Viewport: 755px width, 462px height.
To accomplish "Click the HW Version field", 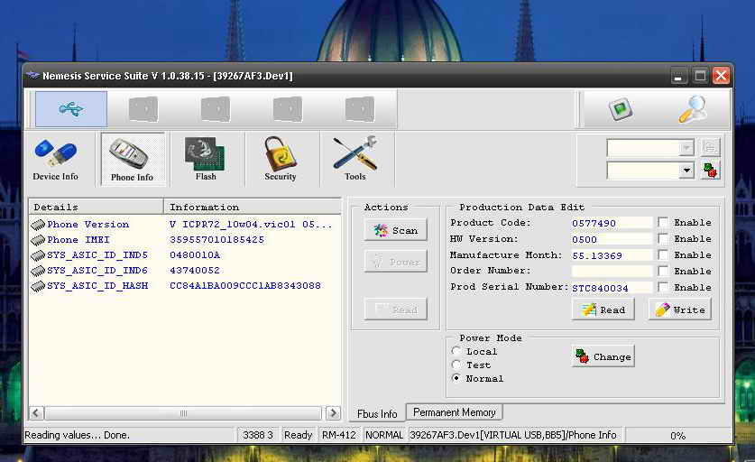I will 612,239.
